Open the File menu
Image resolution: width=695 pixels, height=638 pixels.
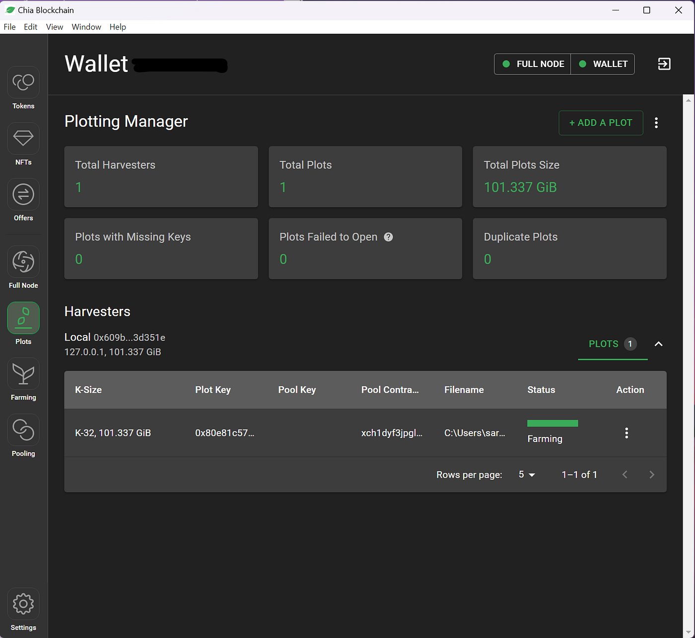coord(10,27)
